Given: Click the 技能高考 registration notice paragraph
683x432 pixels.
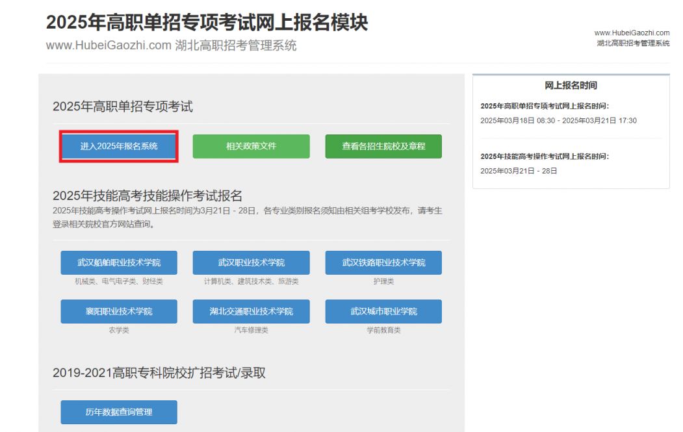Looking at the screenshot, I should tap(248, 218).
